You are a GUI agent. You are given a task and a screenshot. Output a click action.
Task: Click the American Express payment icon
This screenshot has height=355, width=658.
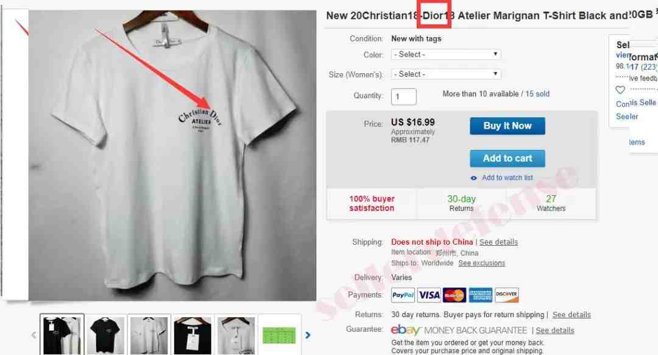(481, 295)
